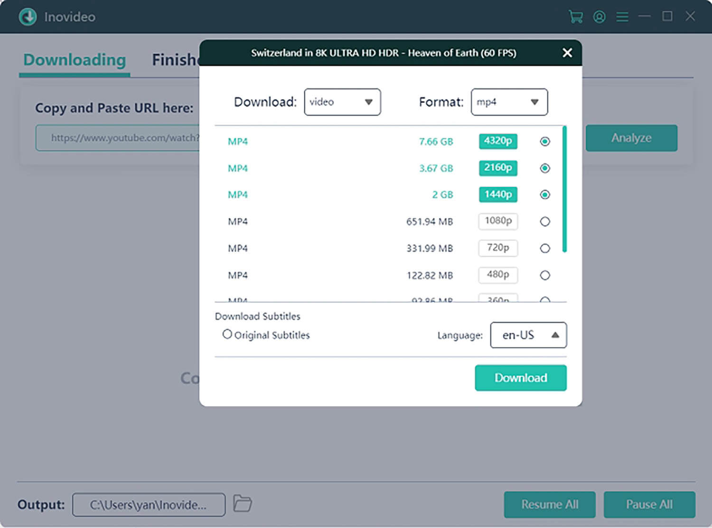Open the user account icon
This screenshot has height=528, width=712.
coord(600,17)
